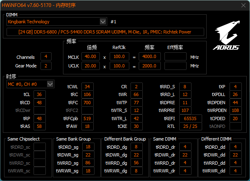Image resolution: width=250 pixels, height=181 pixels.
Task: Click the tRDWR_dd value 22
Action: pos(236,155)
